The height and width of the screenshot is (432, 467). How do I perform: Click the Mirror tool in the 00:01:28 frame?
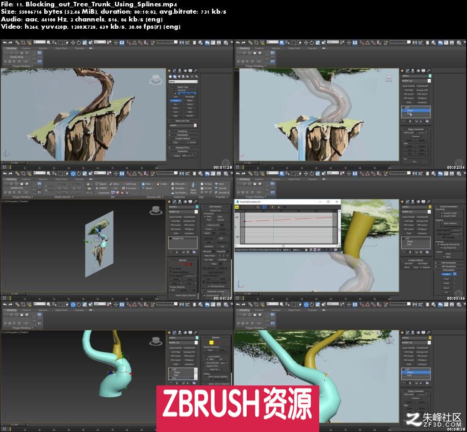click(182, 42)
